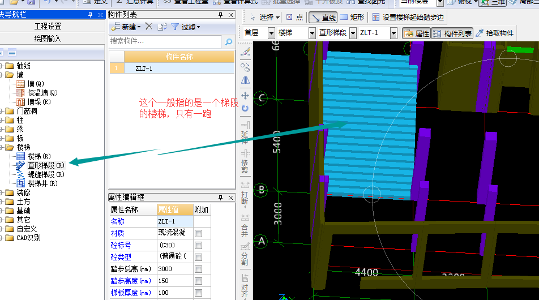
Task: Open the 绘图输入 section
Action: click(48, 38)
